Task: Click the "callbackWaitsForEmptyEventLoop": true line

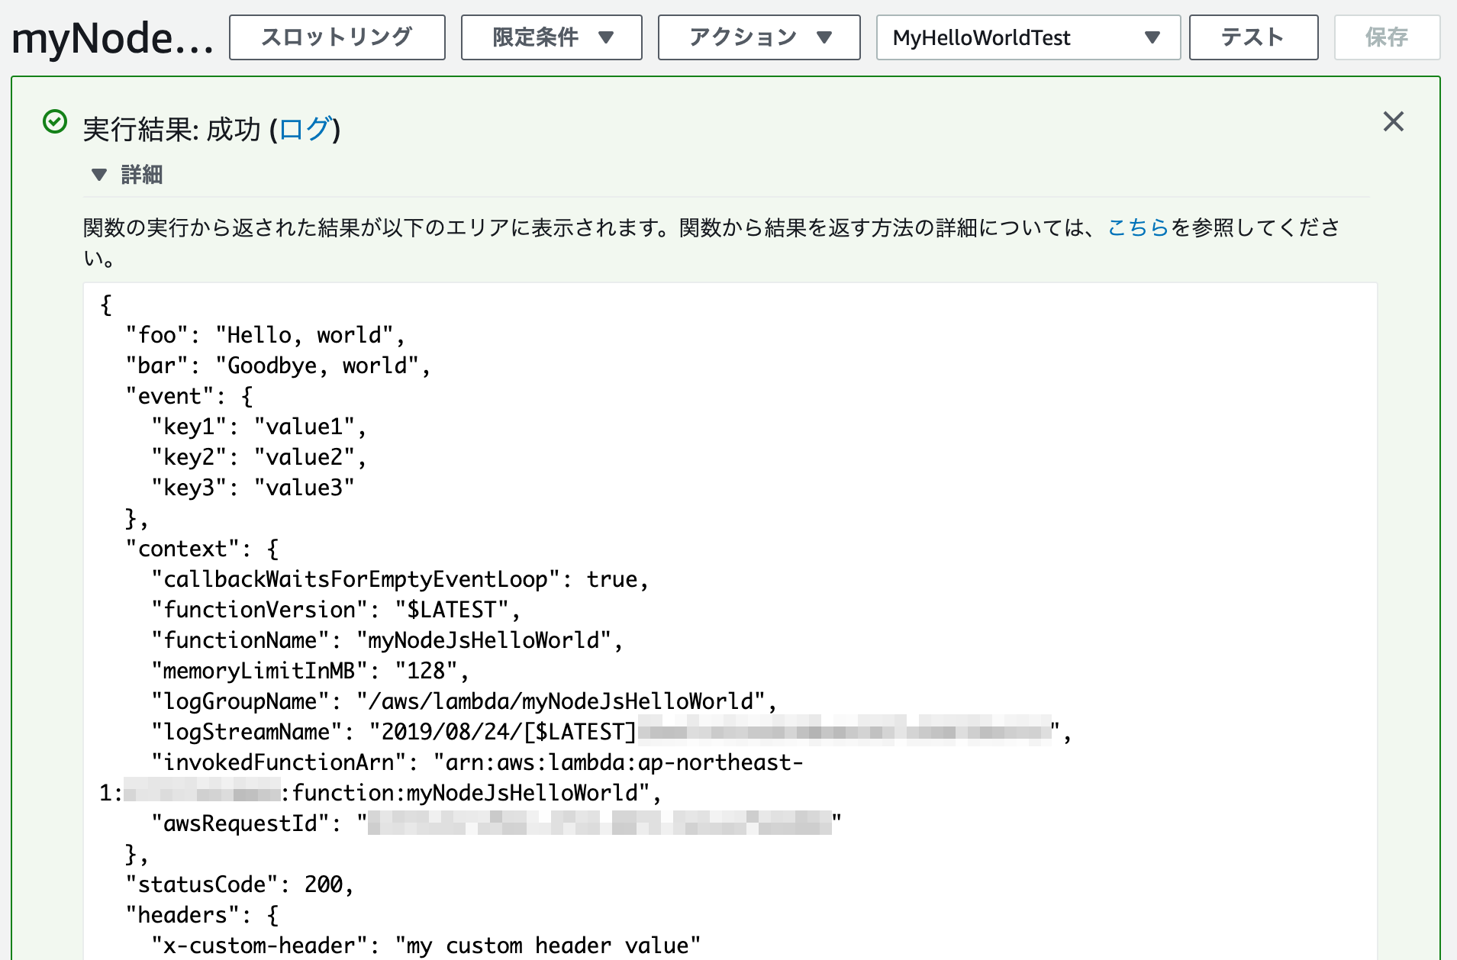Action: (400, 579)
